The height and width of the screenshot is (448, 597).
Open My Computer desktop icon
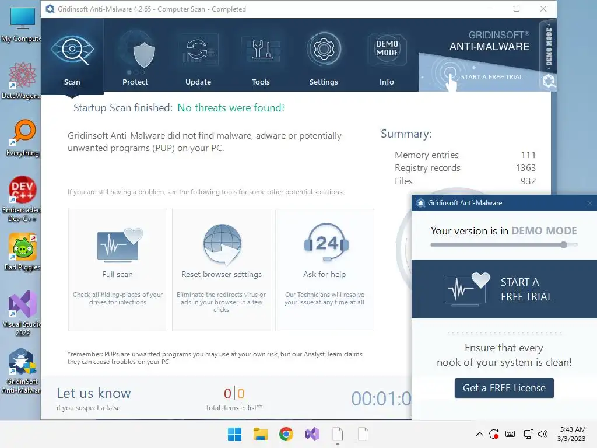tap(22, 24)
